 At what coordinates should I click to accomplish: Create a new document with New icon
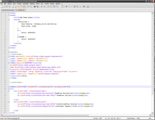click(x=1, y=7)
